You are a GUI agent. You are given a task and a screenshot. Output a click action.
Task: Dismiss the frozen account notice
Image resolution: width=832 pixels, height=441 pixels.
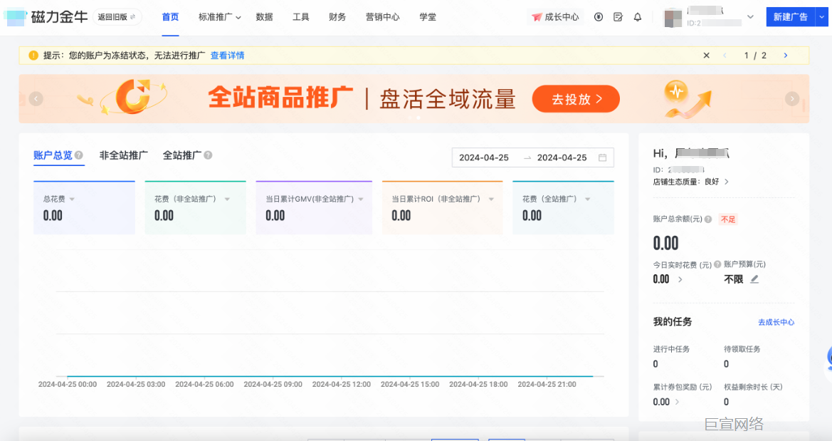tap(705, 55)
